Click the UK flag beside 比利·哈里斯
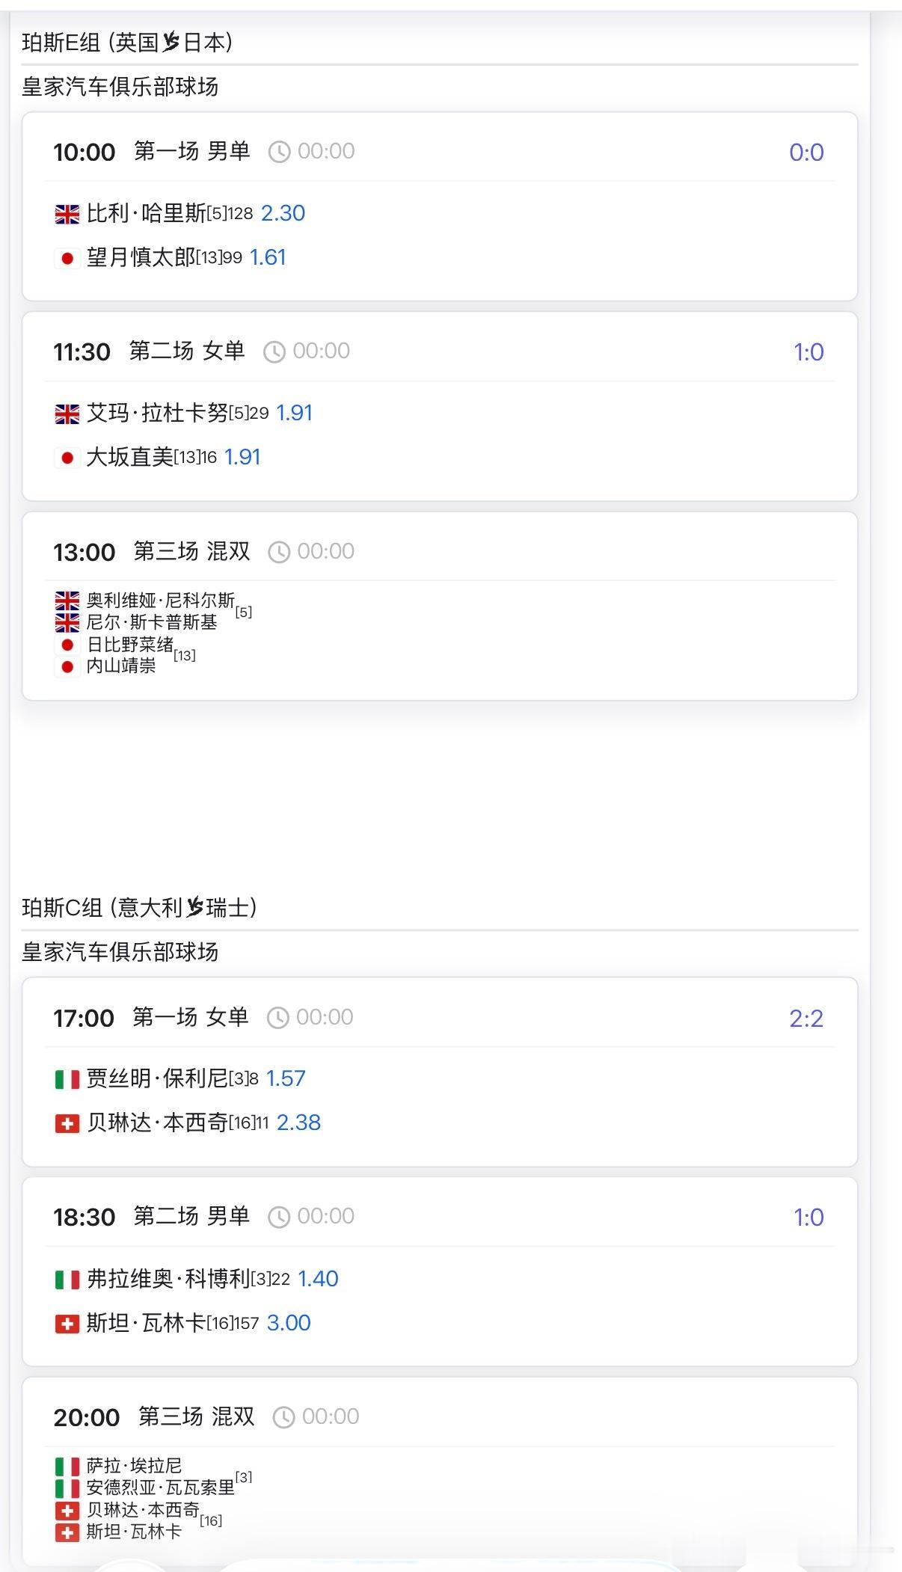The height and width of the screenshot is (1572, 902). 67,215
